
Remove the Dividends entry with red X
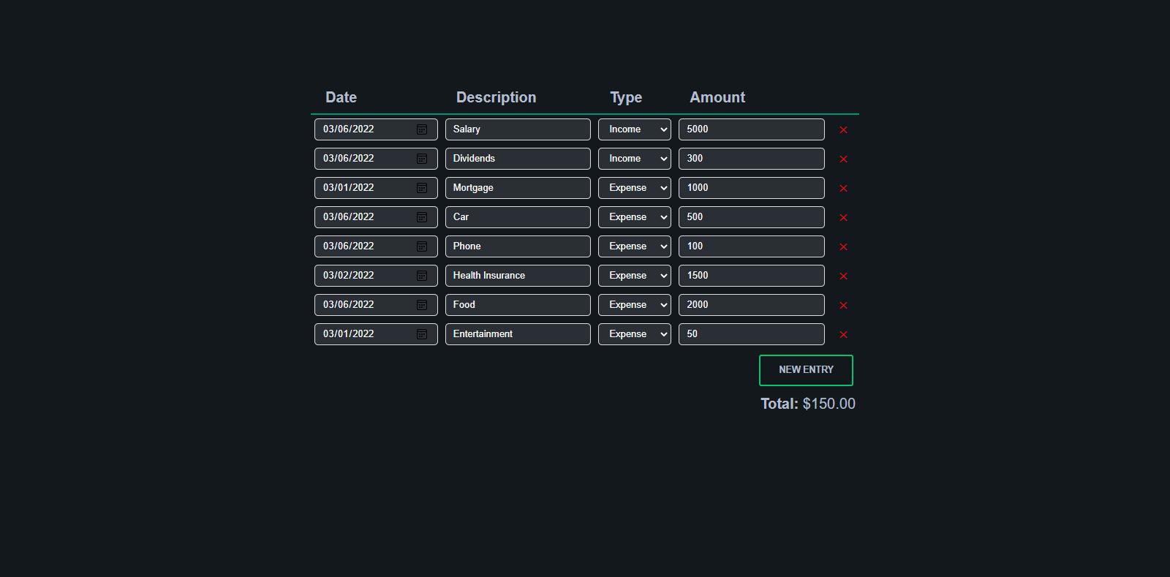843,159
